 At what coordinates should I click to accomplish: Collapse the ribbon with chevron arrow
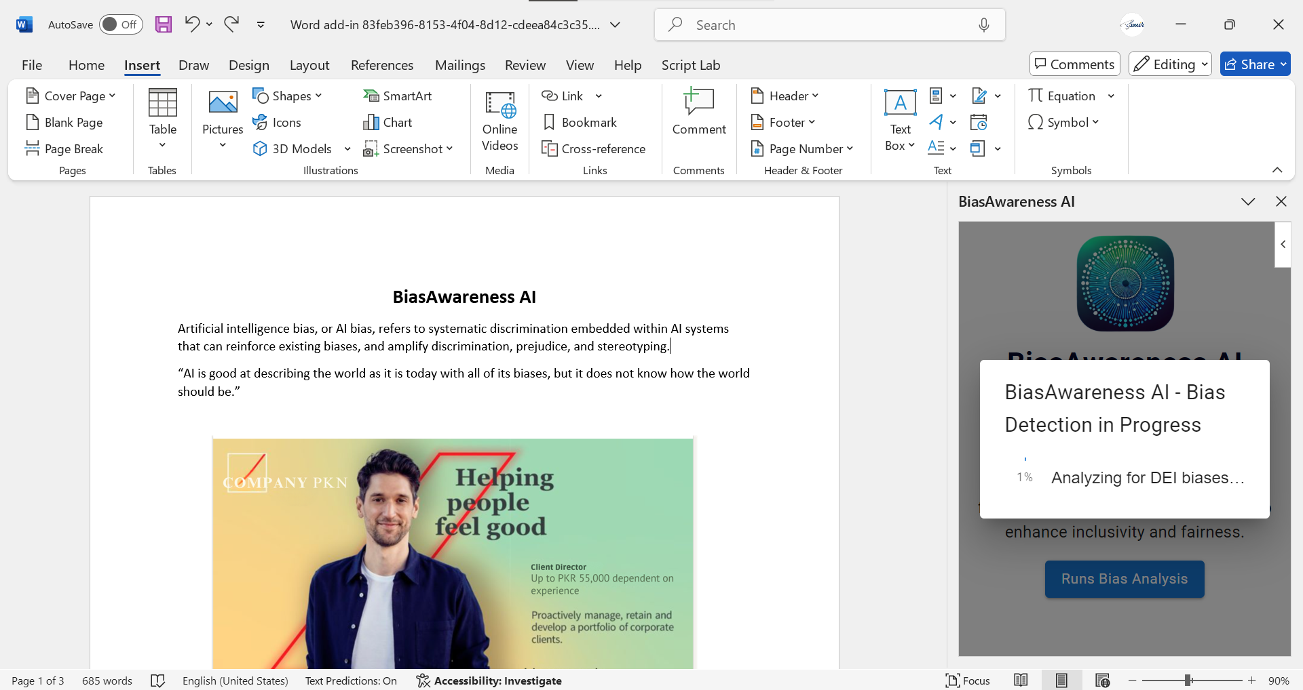[1277, 170]
